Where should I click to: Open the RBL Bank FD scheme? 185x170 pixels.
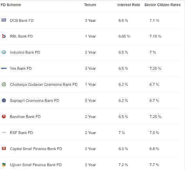(21, 36)
